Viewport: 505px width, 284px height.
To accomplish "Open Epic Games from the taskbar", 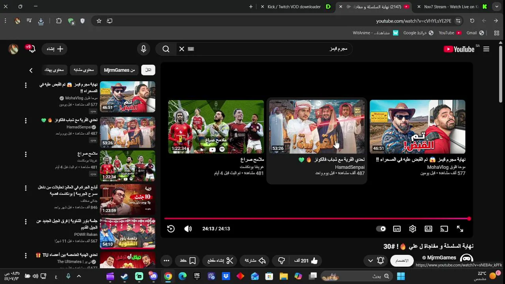I will [x=197, y=277].
